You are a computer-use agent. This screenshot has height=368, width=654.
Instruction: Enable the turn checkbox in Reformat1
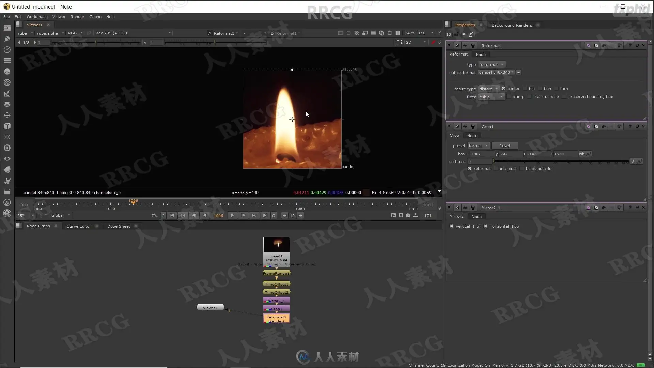pos(556,89)
